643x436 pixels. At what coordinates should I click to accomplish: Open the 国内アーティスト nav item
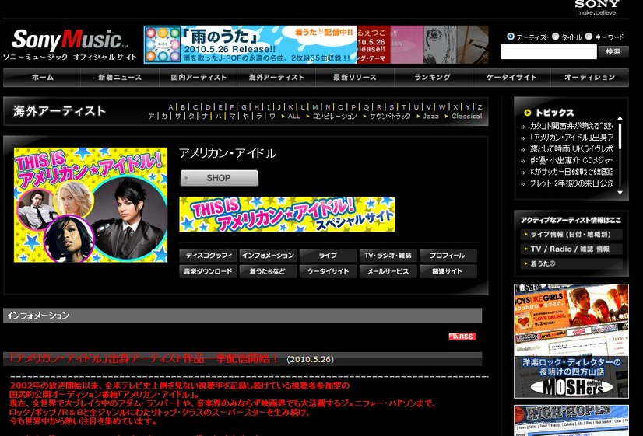pos(199,78)
